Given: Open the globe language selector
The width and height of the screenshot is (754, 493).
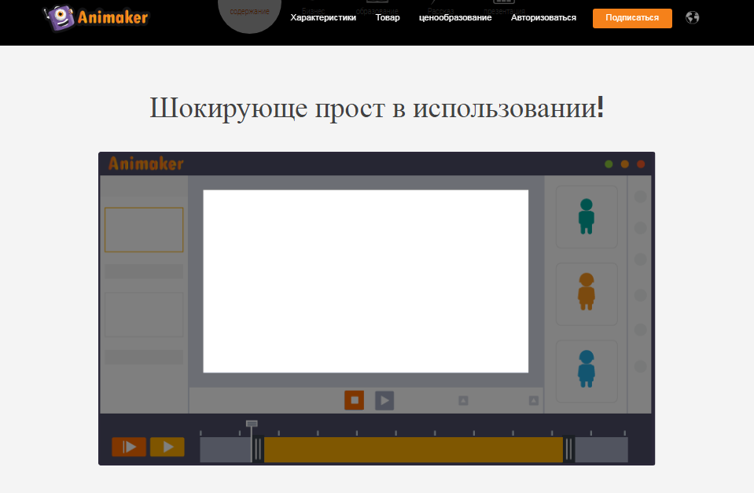Looking at the screenshot, I should coord(692,17).
